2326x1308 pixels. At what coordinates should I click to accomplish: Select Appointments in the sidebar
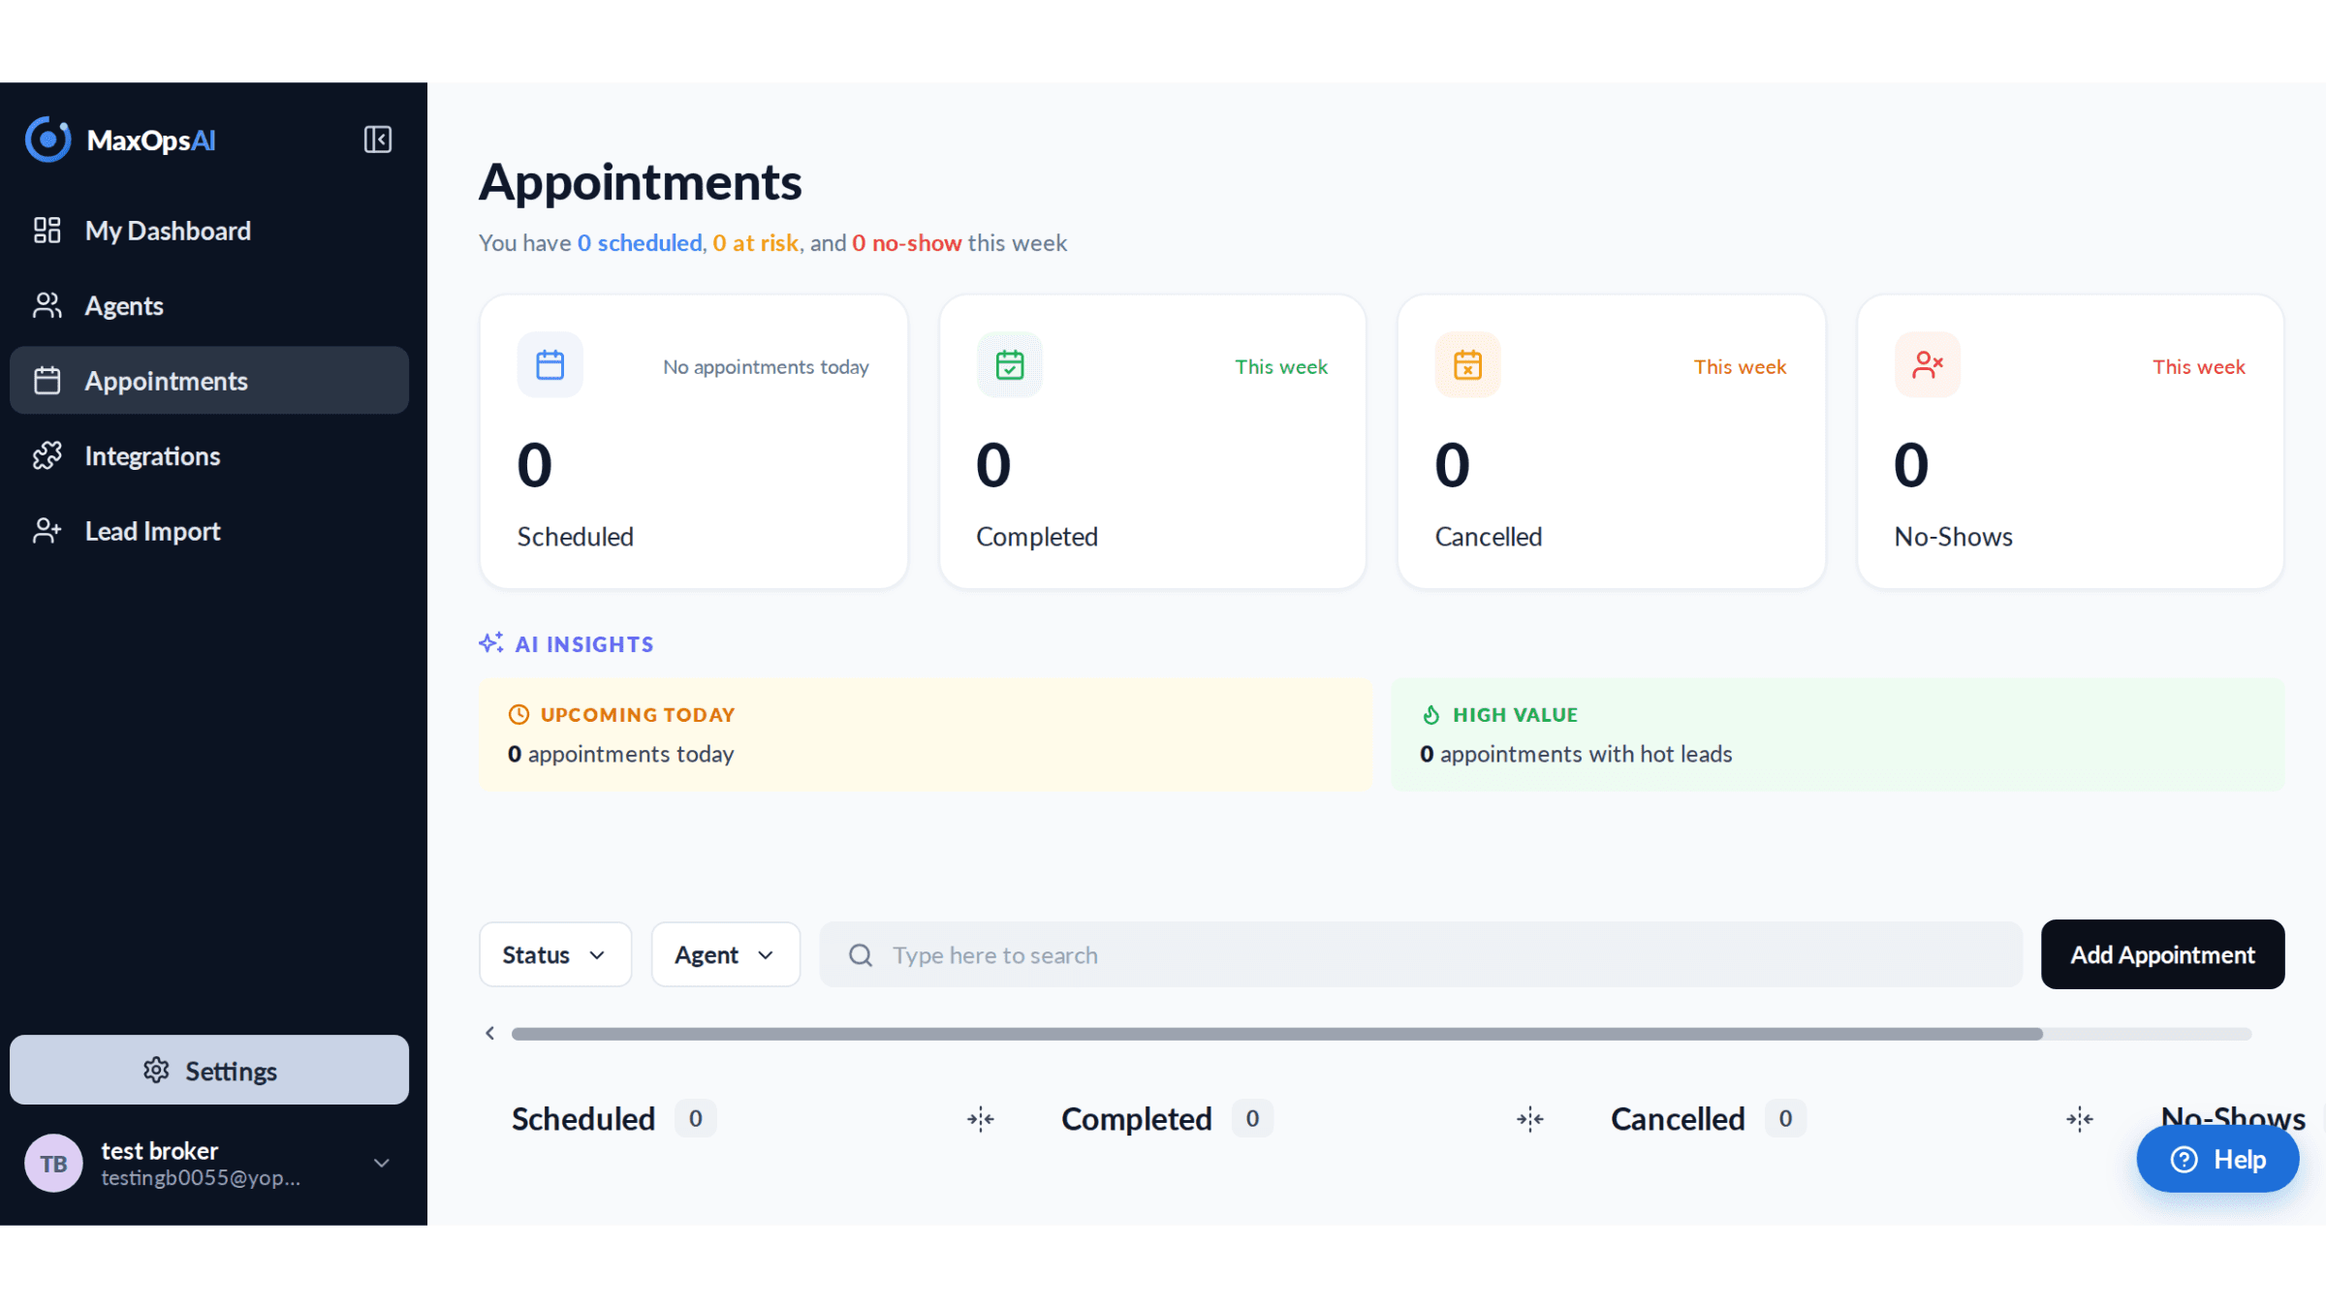pyautogui.click(x=209, y=381)
